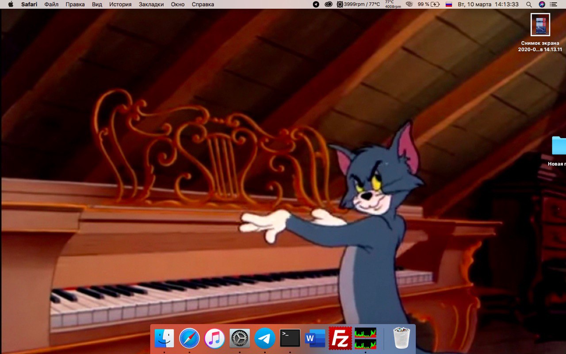Open the Apple menu
The width and height of the screenshot is (566, 354).
click(11, 4)
